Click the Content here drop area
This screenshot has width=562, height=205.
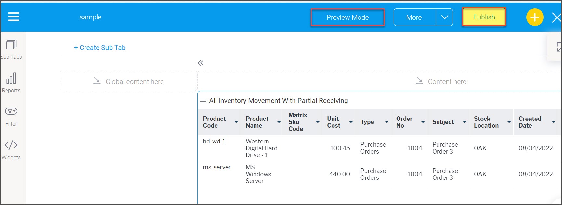pos(379,81)
